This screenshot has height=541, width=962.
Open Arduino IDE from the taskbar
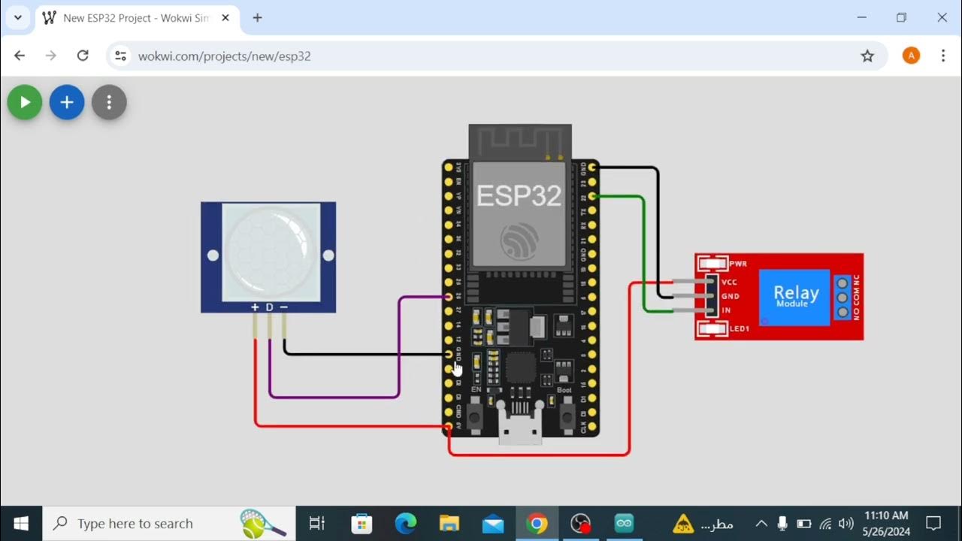pyautogui.click(x=624, y=524)
